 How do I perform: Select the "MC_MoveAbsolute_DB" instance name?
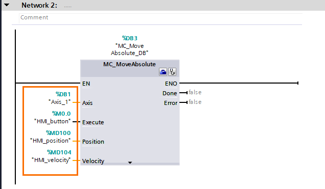pyautogui.click(x=130, y=49)
